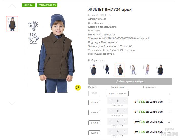Decrease quantity for size 110-56

tap(110, 111)
